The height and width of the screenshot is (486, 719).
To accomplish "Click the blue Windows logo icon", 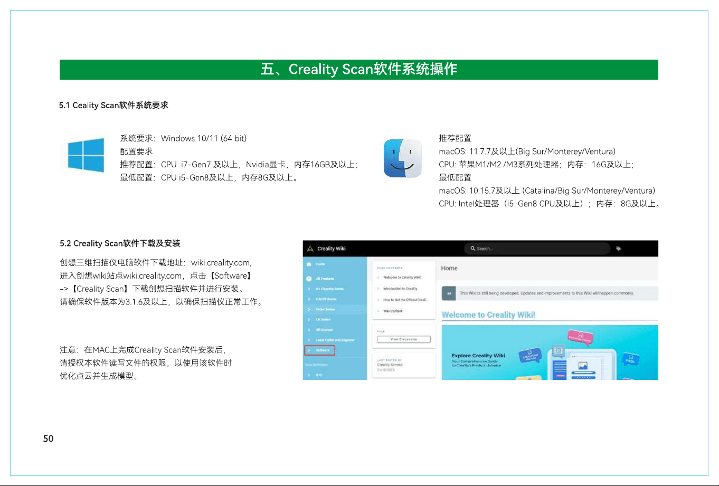I will pos(86,155).
